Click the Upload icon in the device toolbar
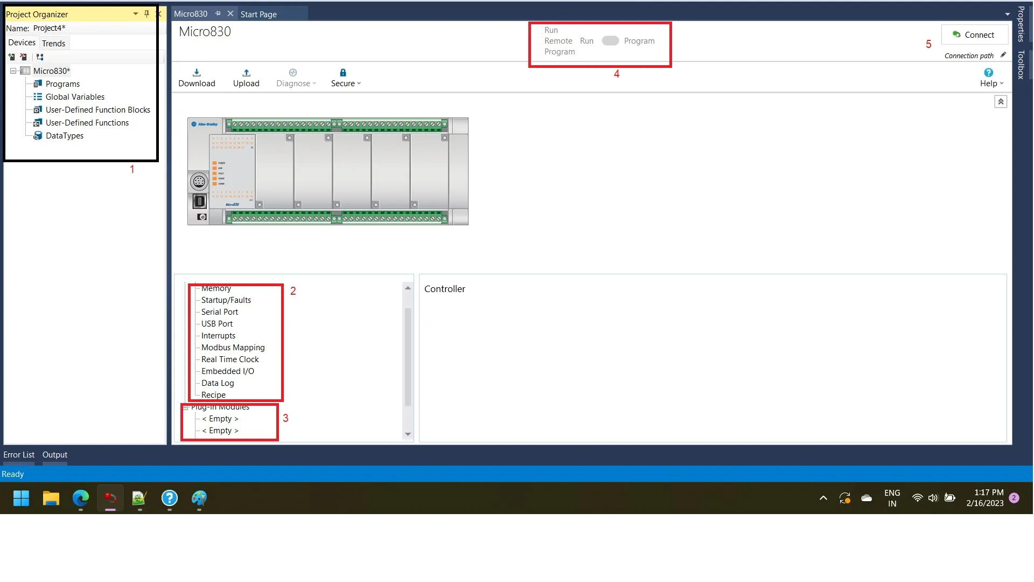This screenshot has height=582, width=1034. tap(246, 72)
